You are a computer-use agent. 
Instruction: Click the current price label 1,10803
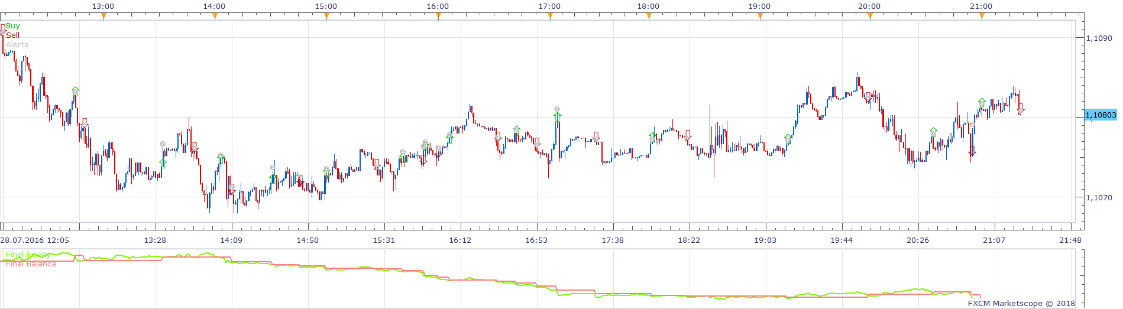click(x=1101, y=115)
